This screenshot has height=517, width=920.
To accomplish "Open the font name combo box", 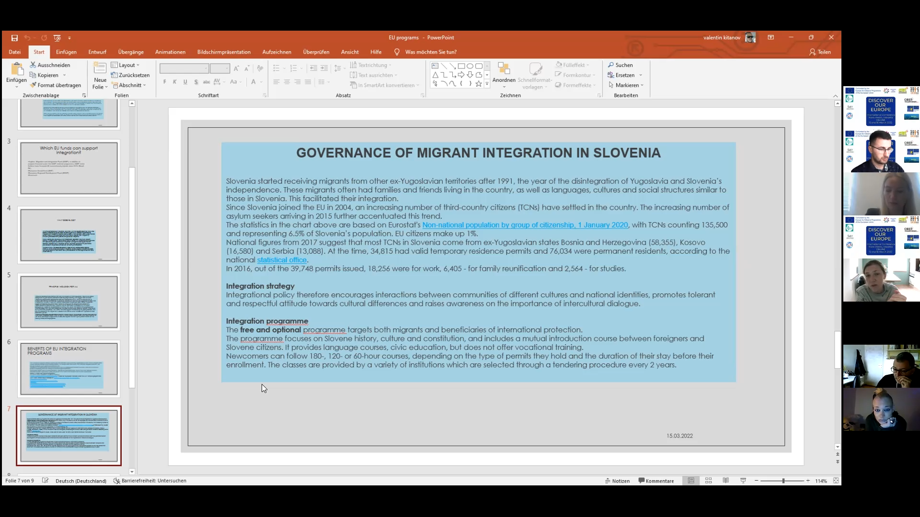I will click(184, 68).
